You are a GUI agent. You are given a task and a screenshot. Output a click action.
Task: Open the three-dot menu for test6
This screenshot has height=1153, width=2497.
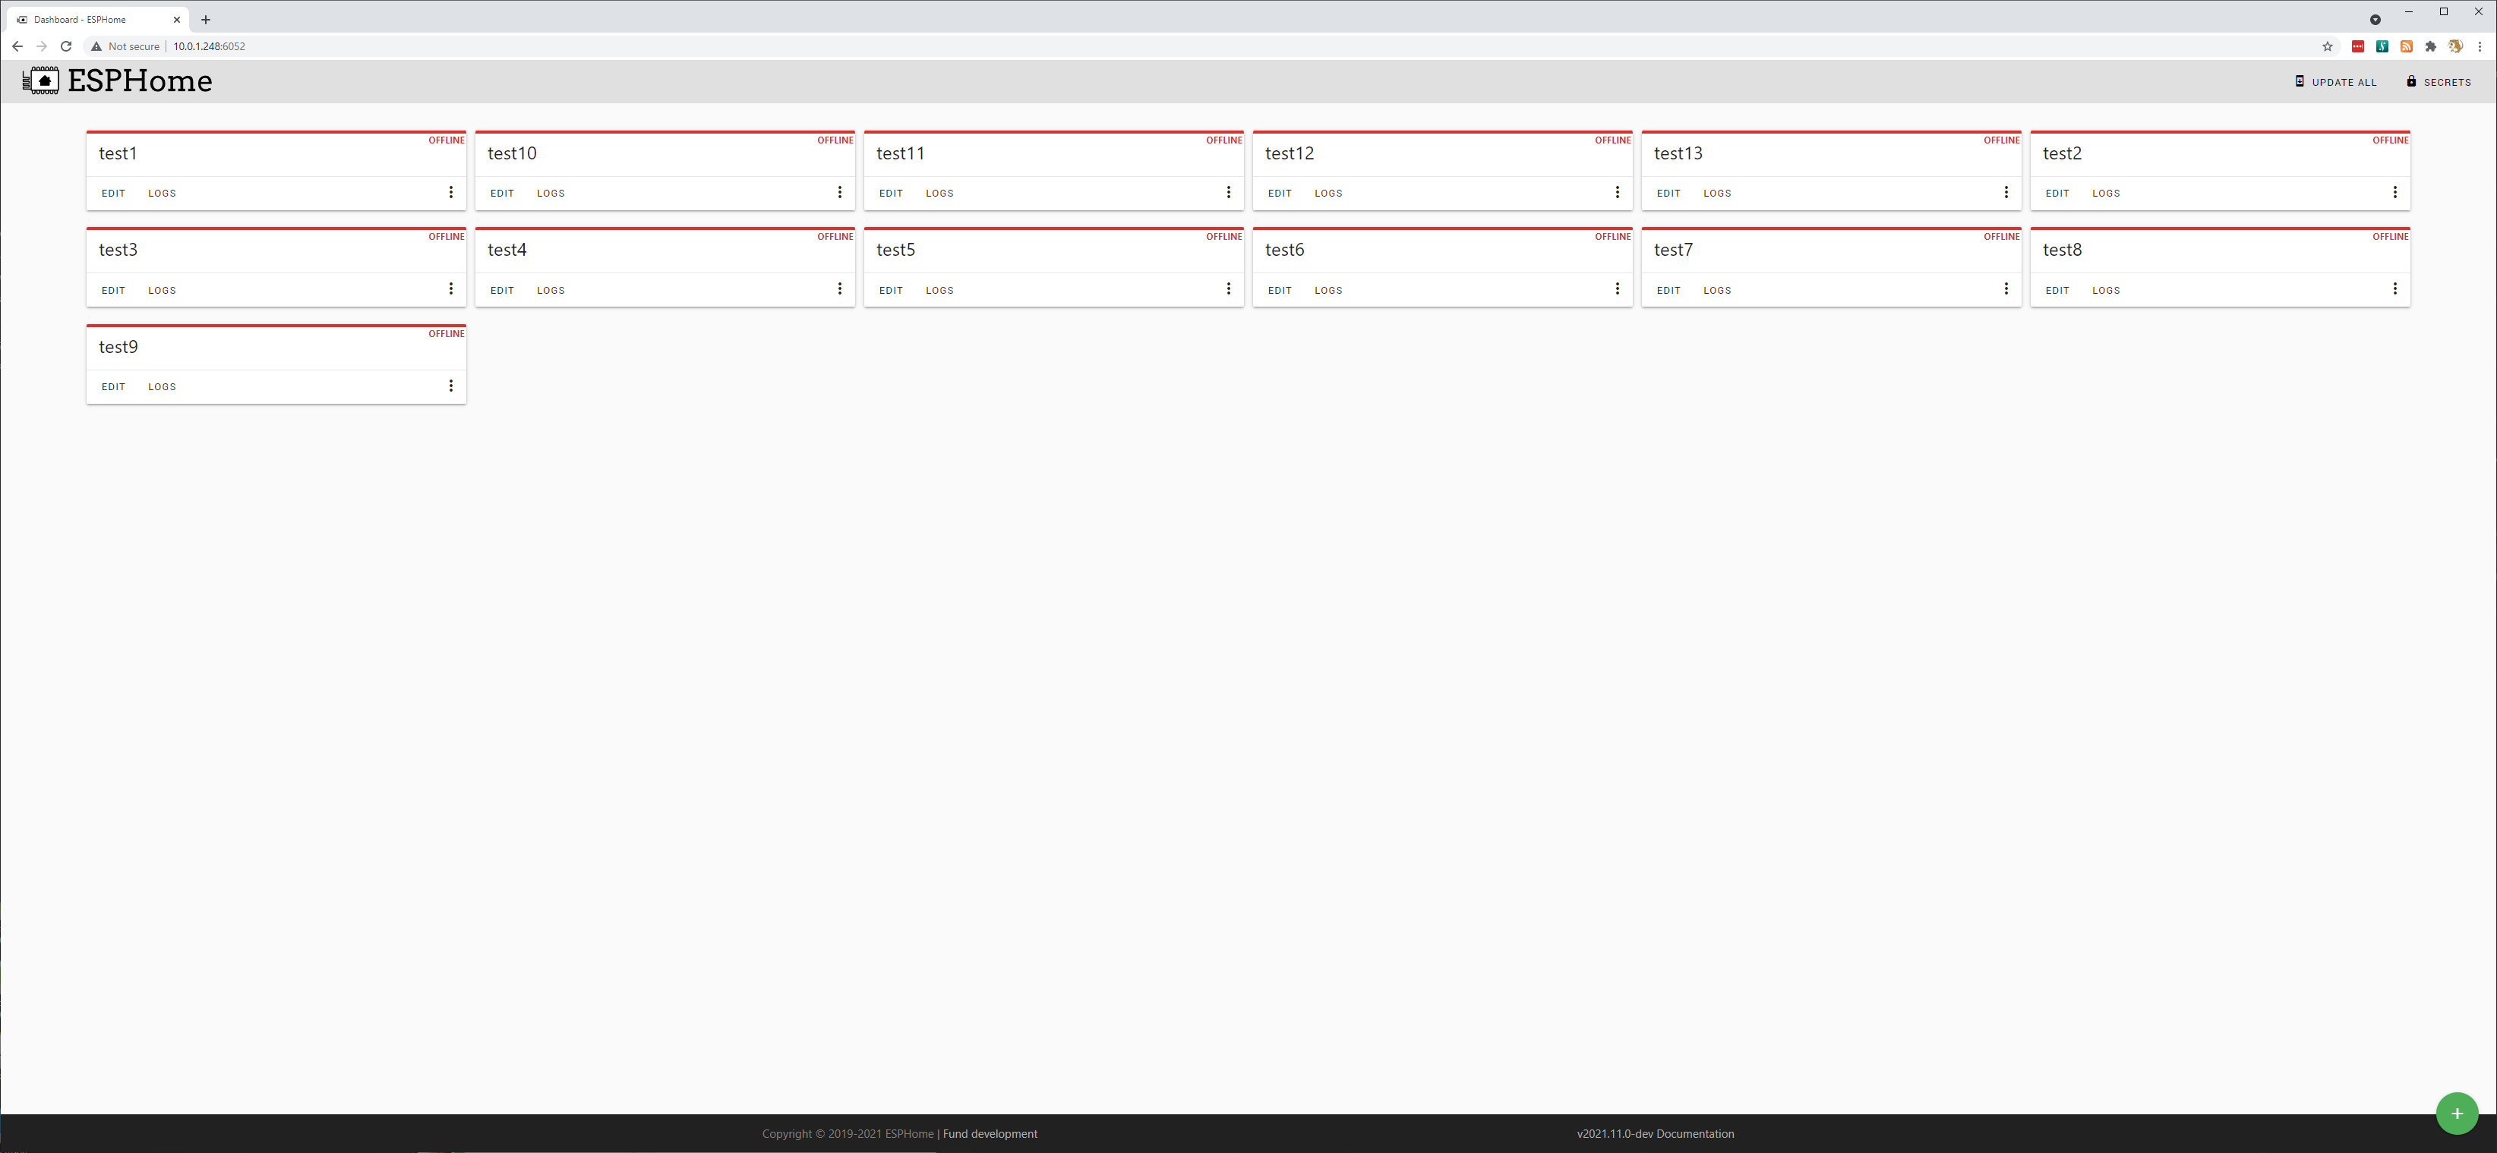point(1617,288)
